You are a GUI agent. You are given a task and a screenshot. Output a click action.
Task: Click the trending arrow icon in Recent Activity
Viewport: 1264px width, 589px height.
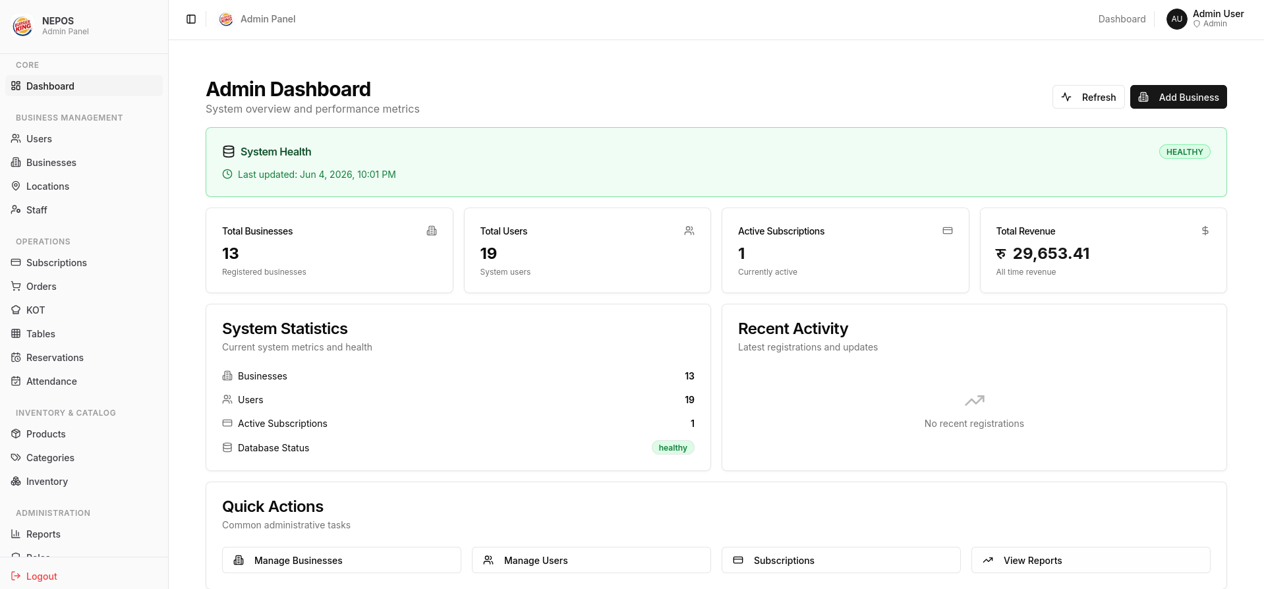tap(975, 401)
